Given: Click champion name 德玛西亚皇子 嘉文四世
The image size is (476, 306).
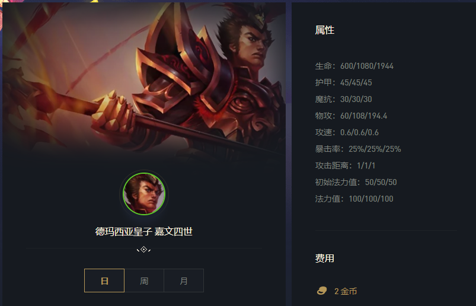Looking at the screenshot, I should pyautogui.click(x=144, y=232).
